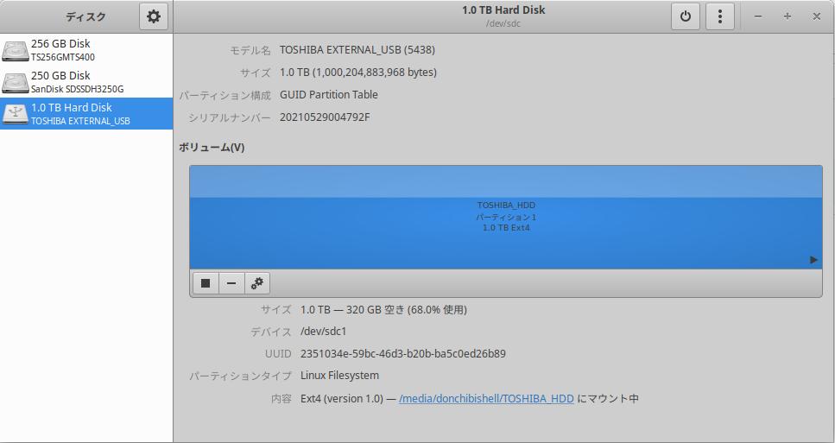Open the drive options three-dot menu
The width and height of the screenshot is (835, 443).
[720, 16]
